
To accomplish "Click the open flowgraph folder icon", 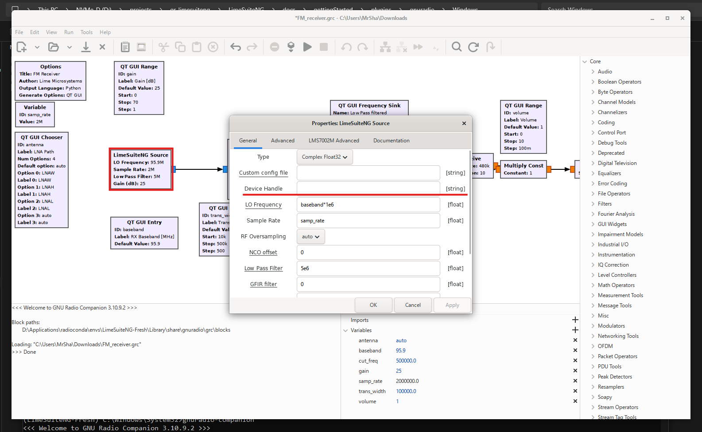I will coord(54,47).
